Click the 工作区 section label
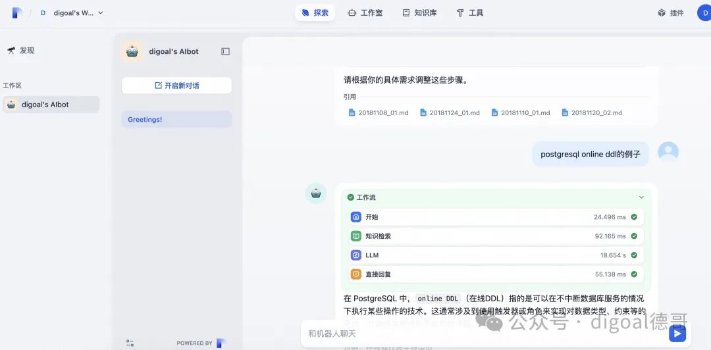This screenshot has width=711, height=350. [x=13, y=86]
